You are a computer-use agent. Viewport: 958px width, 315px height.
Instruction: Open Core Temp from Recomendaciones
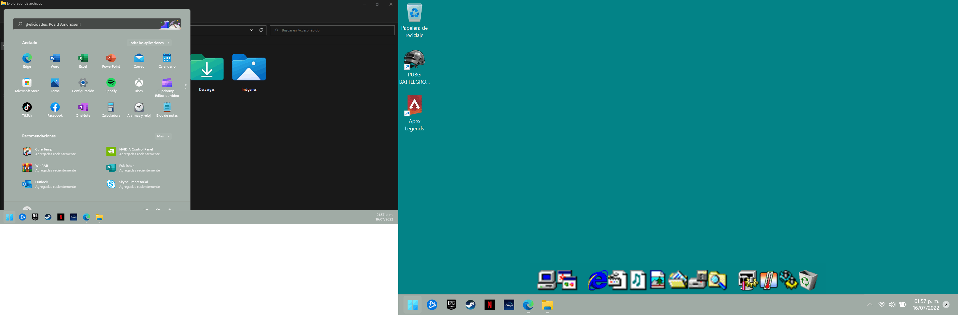(x=48, y=151)
